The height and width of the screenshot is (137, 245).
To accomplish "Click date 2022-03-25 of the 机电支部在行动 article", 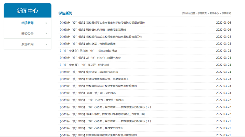I will 224,51.
